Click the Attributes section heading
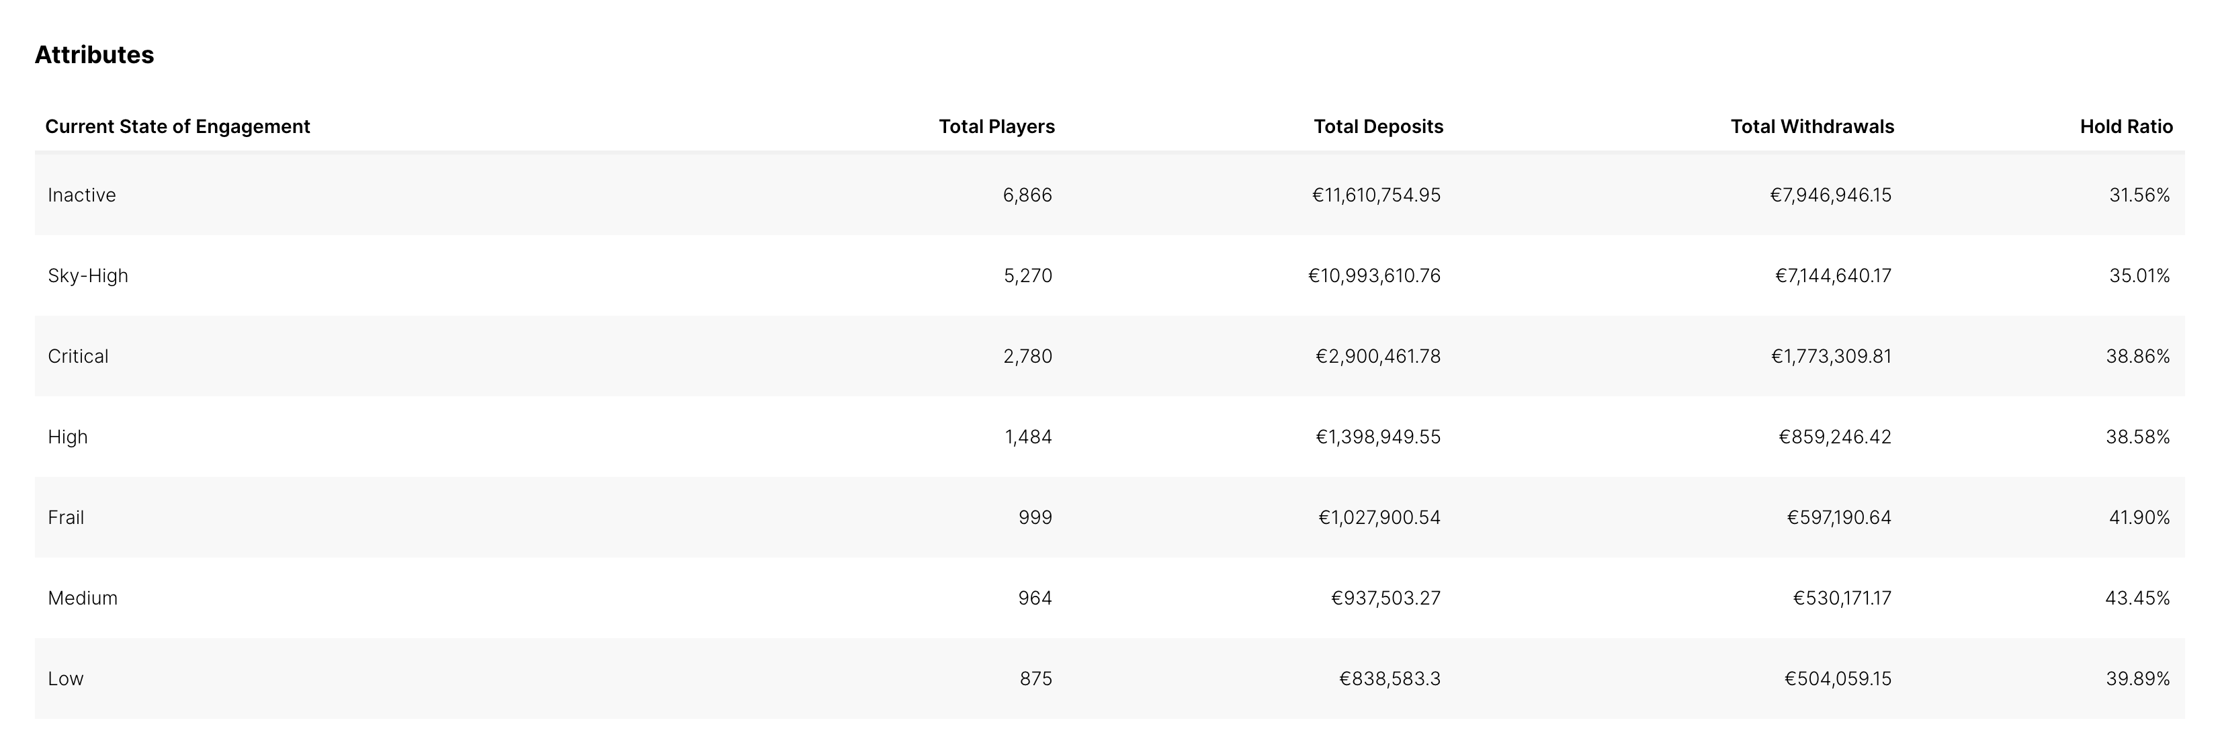2220x747 pixels. point(94,55)
